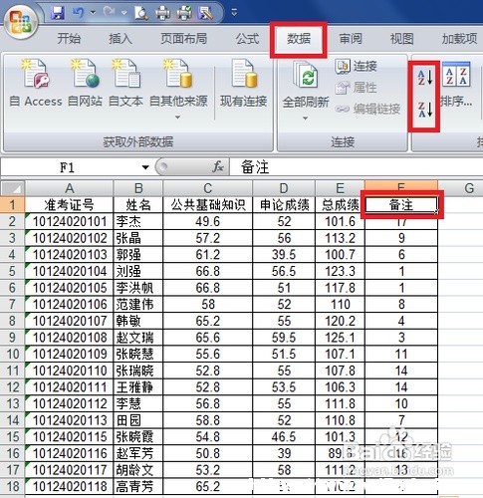This screenshot has width=483, height=498.
Task: Expand Refresh All (全部刷新) dropdown arrow
Action: (305, 119)
